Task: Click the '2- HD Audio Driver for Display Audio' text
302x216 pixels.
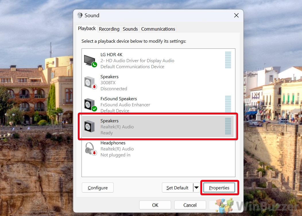Action: [x=137, y=61]
